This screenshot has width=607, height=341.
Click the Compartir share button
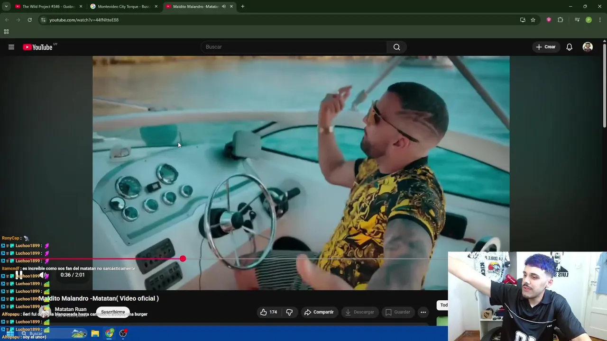(x=319, y=312)
